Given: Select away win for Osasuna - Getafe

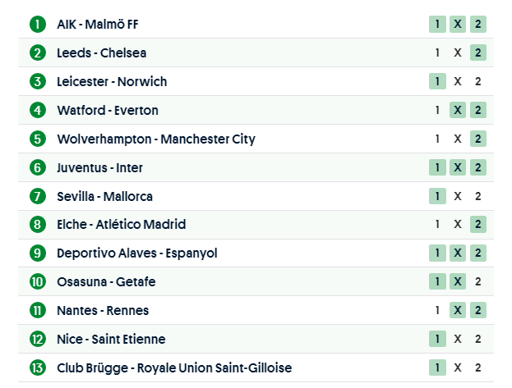Looking at the screenshot, I should (x=477, y=281).
